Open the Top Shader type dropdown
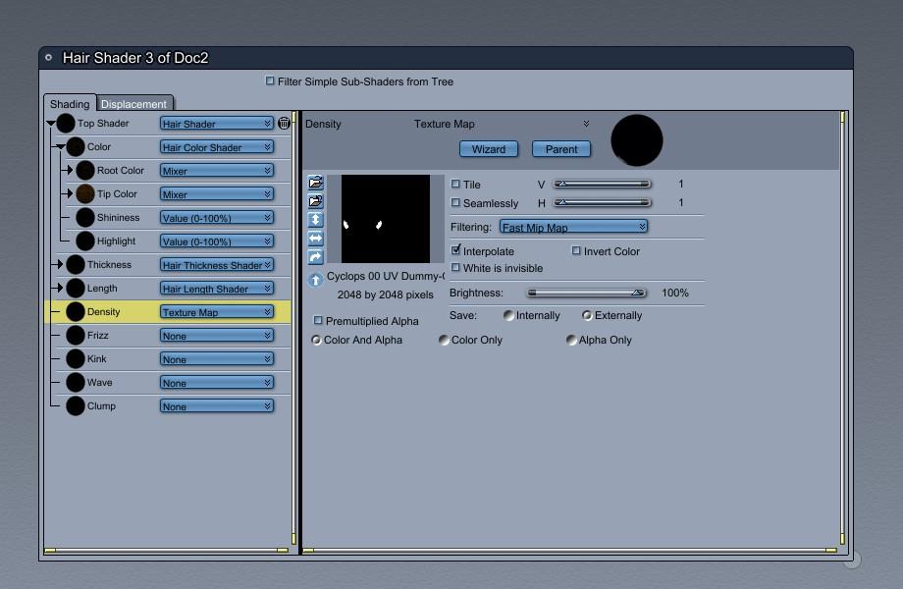This screenshot has height=589, width=903. point(217,124)
